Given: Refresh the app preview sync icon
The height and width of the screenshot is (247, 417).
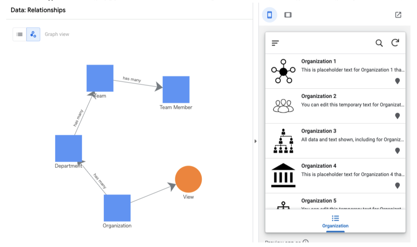Looking at the screenshot, I should 395,43.
